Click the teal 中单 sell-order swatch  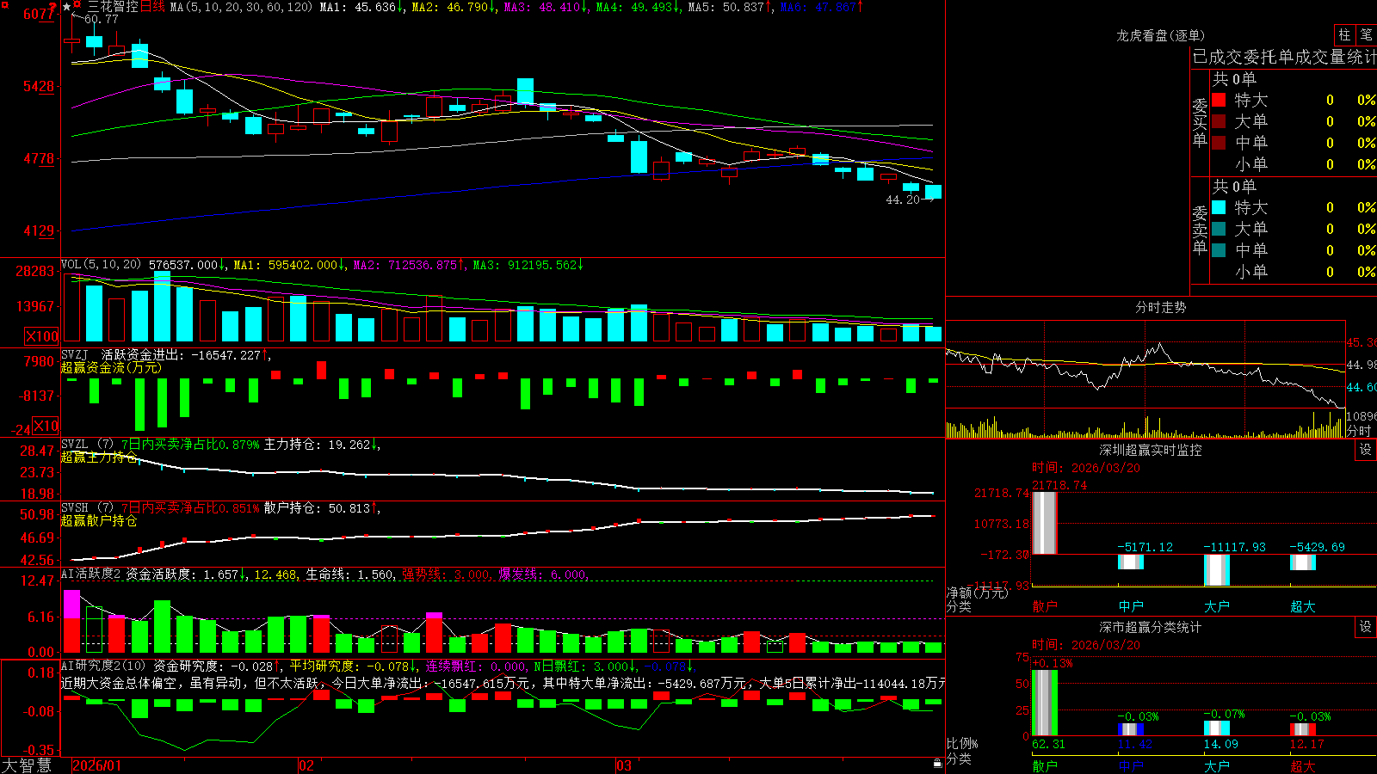point(1219,250)
